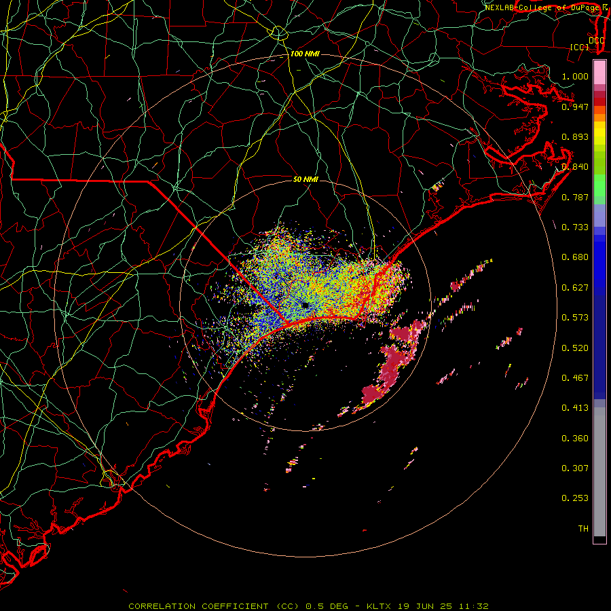Select the 0.840 scale value
The width and height of the screenshot is (611, 611).
[575, 167]
